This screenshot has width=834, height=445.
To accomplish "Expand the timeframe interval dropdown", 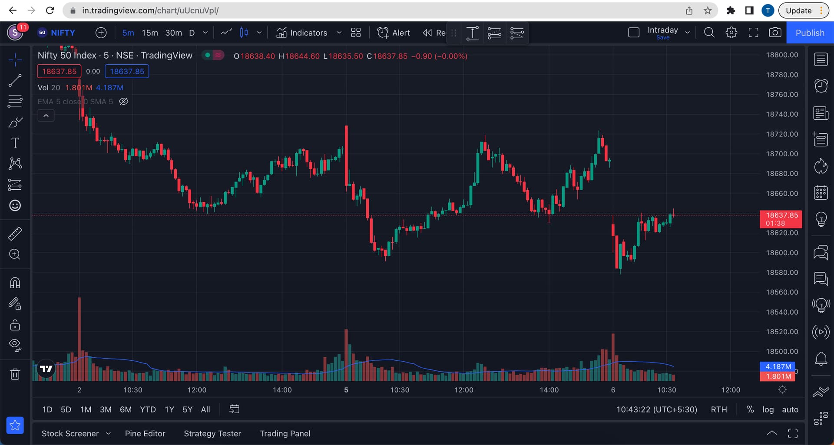I will 205,33.
